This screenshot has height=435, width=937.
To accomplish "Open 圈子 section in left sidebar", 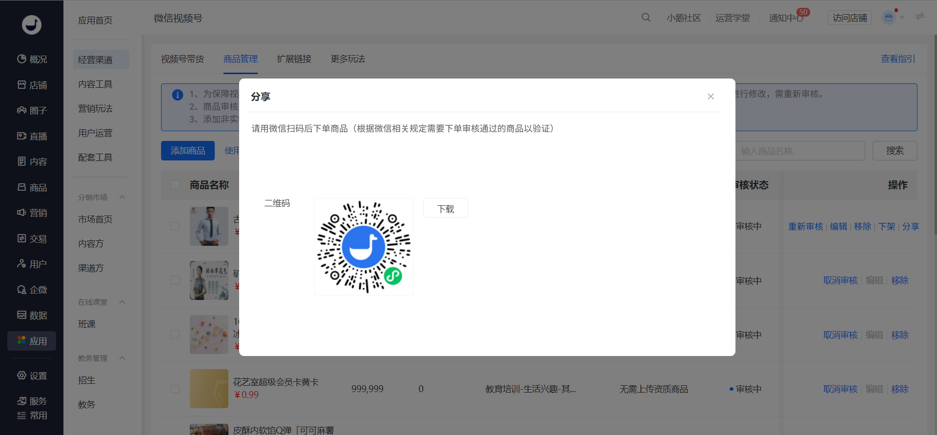I will pyautogui.click(x=32, y=110).
